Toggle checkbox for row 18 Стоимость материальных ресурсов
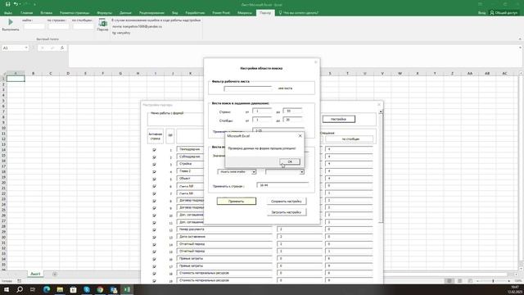Image resolution: width=524 pixels, height=295 pixels. coord(155,274)
